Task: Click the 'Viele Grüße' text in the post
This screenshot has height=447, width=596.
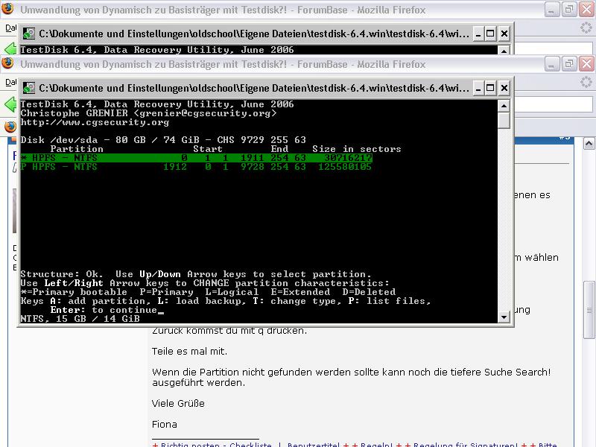Action: (178, 403)
